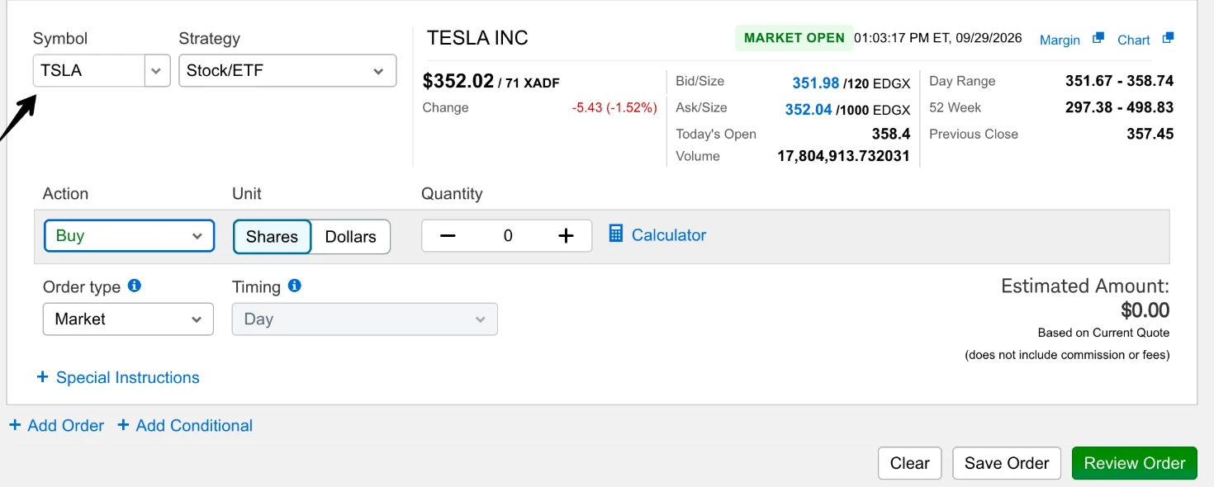Viewport: 1214px width, 487px height.
Task: Open the Calculator icon beside Quantity
Action: point(615,234)
